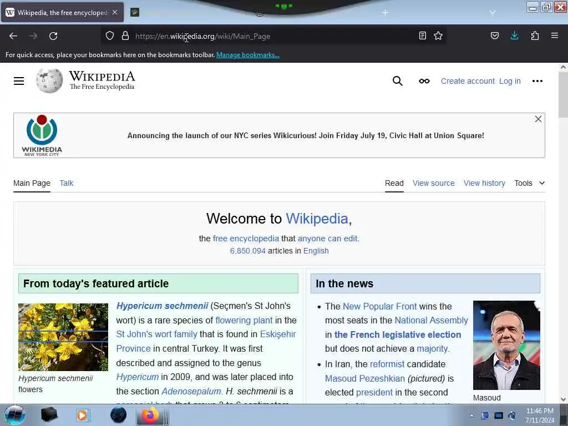
Task: Open the Windows Start orb
Action: (15, 415)
